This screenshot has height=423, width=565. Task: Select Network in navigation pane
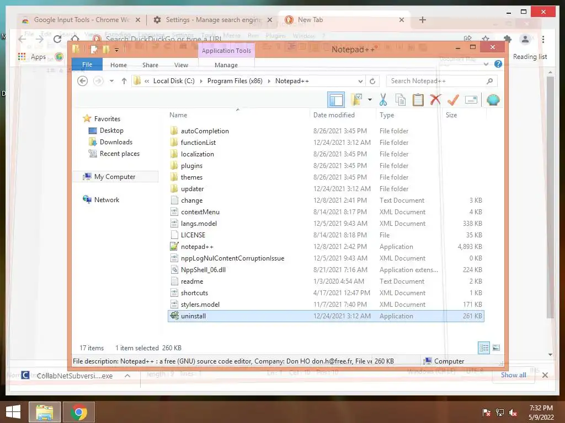[106, 199]
